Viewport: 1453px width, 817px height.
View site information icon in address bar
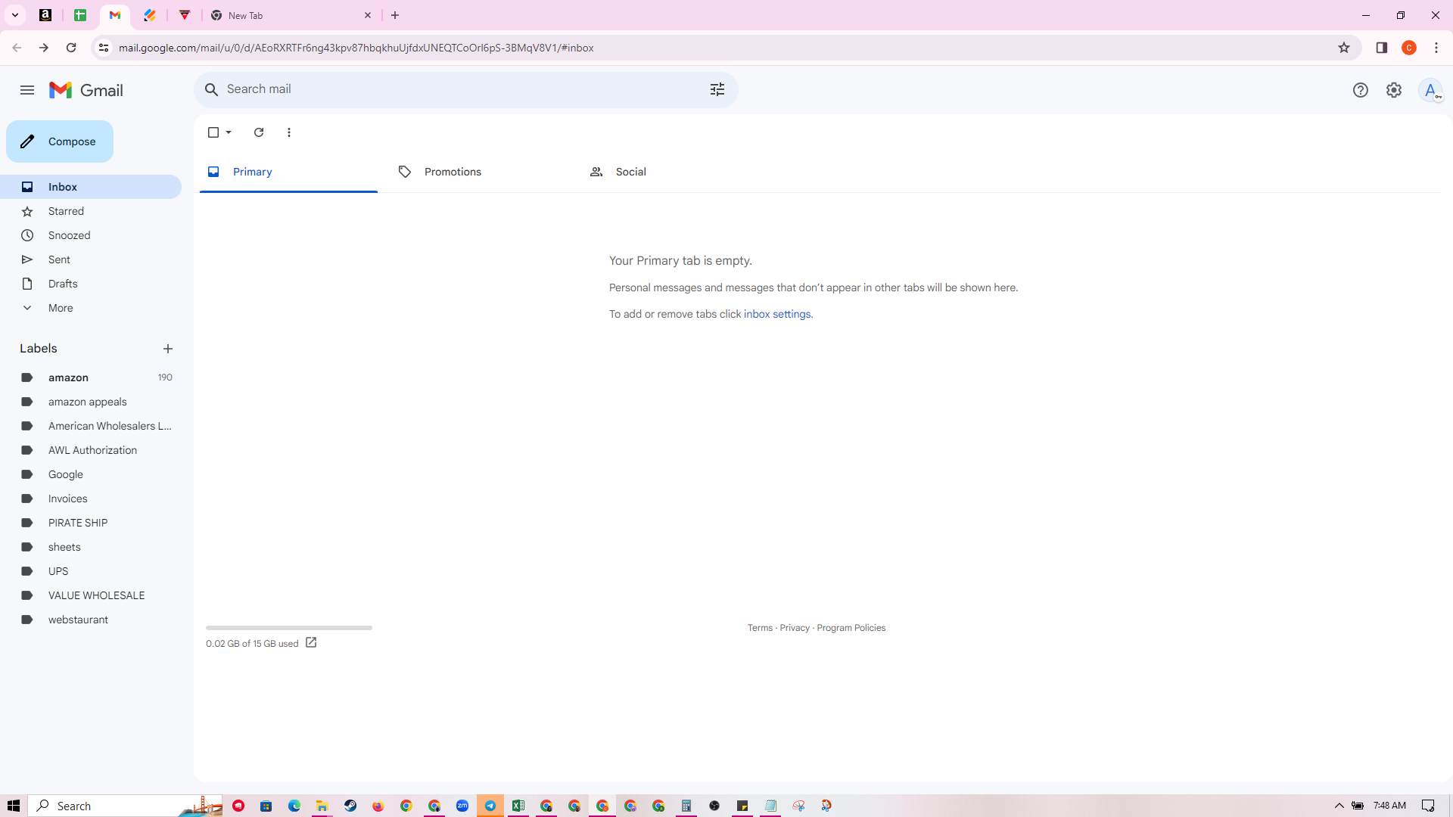104,48
